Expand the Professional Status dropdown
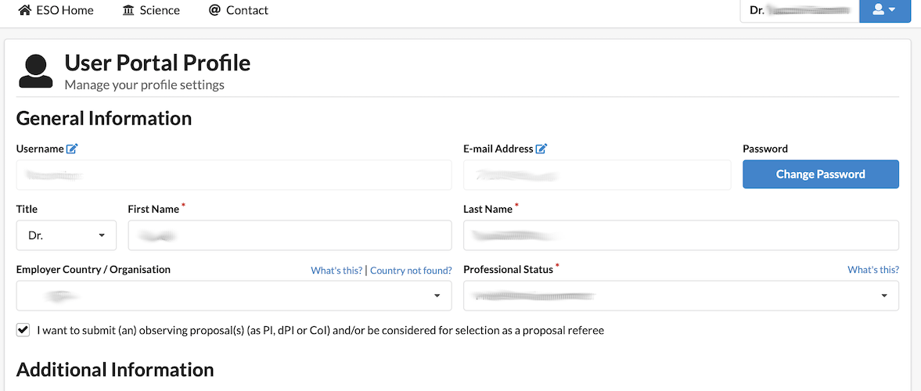The width and height of the screenshot is (921, 391). [681, 296]
